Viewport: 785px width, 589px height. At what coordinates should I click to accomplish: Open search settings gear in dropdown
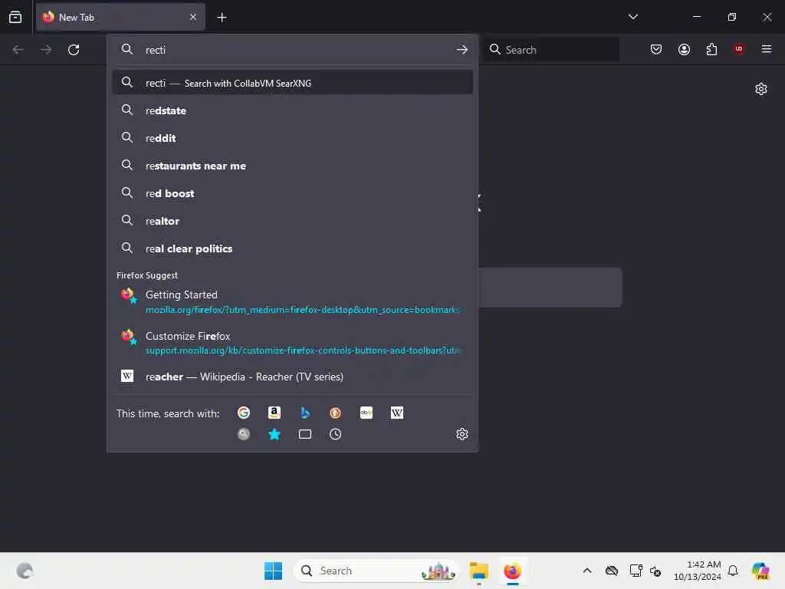[462, 434]
